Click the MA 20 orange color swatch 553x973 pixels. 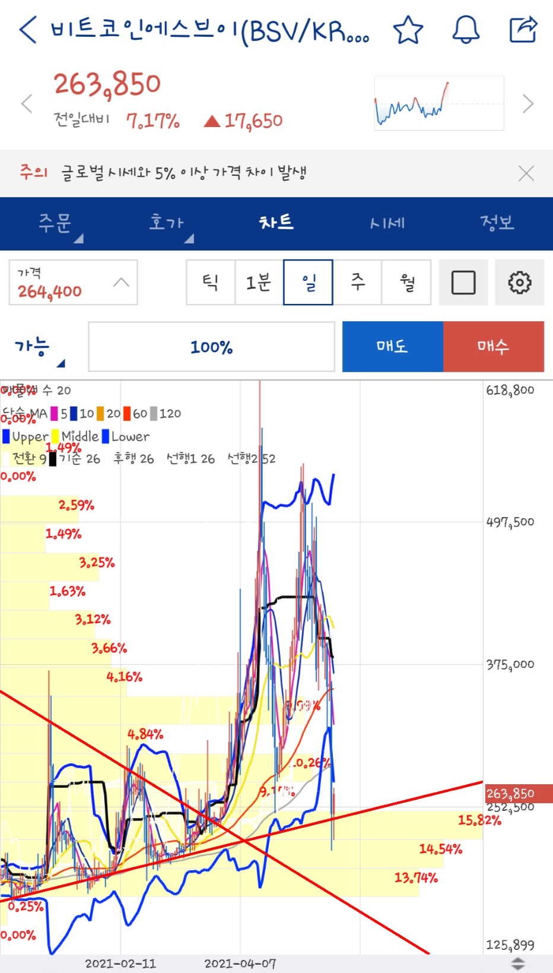[100, 413]
